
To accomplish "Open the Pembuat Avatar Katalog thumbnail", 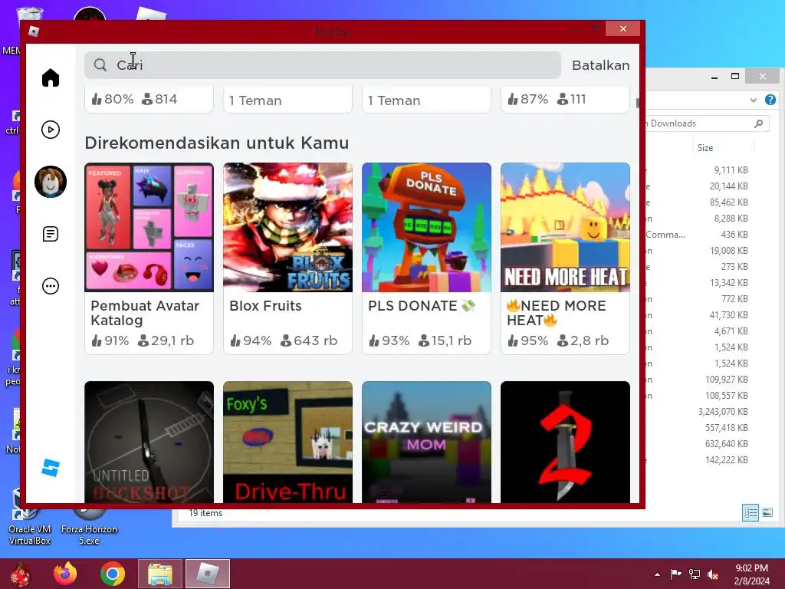I will tap(149, 227).
